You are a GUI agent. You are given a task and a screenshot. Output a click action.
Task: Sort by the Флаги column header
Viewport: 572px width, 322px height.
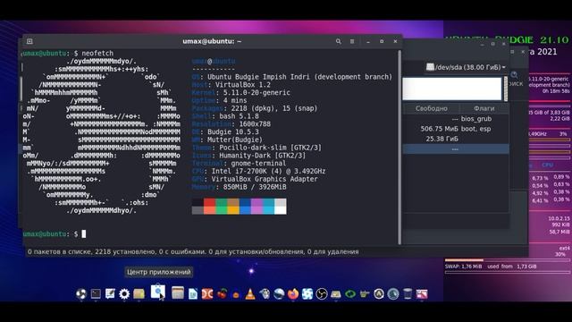[484, 108]
